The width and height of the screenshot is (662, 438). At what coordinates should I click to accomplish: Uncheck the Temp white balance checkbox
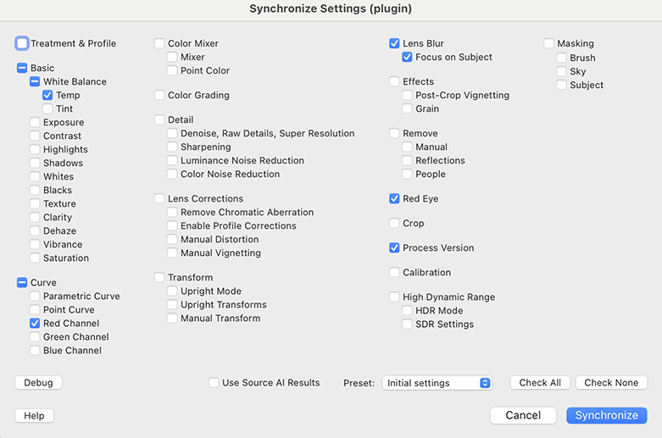[x=47, y=96]
